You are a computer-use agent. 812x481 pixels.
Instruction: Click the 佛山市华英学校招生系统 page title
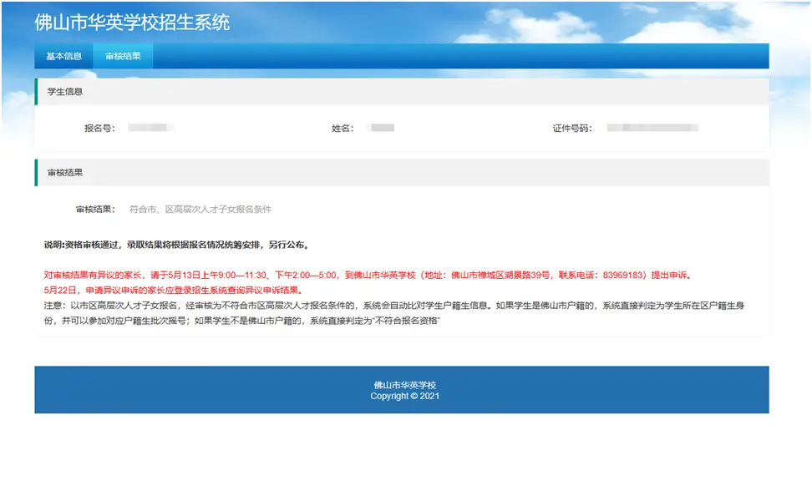pos(134,25)
